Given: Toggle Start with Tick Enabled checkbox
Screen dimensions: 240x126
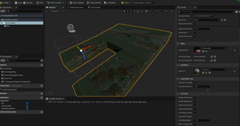Looking at the screenshot, I should 195,83.
